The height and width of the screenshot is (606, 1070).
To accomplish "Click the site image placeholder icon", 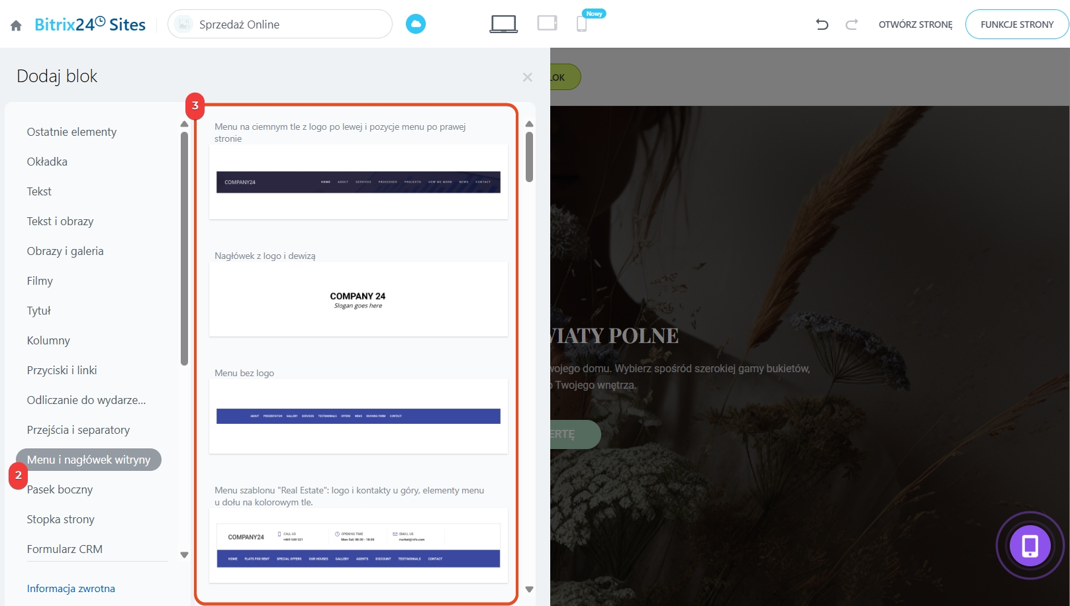I will pyautogui.click(x=184, y=24).
